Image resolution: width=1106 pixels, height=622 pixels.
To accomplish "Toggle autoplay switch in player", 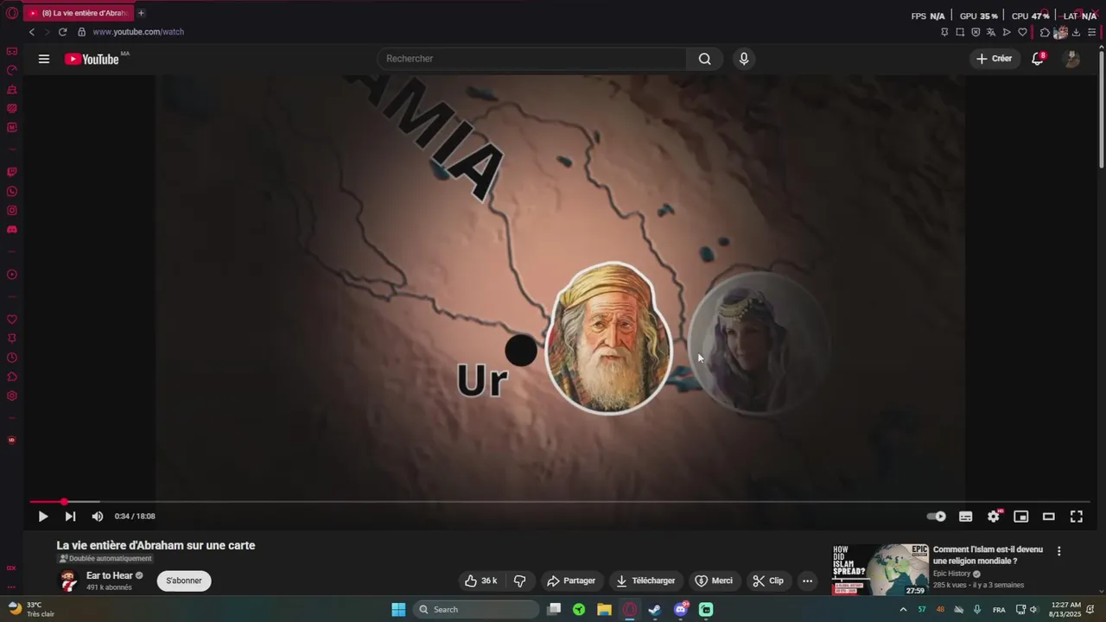I will pyautogui.click(x=937, y=517).
